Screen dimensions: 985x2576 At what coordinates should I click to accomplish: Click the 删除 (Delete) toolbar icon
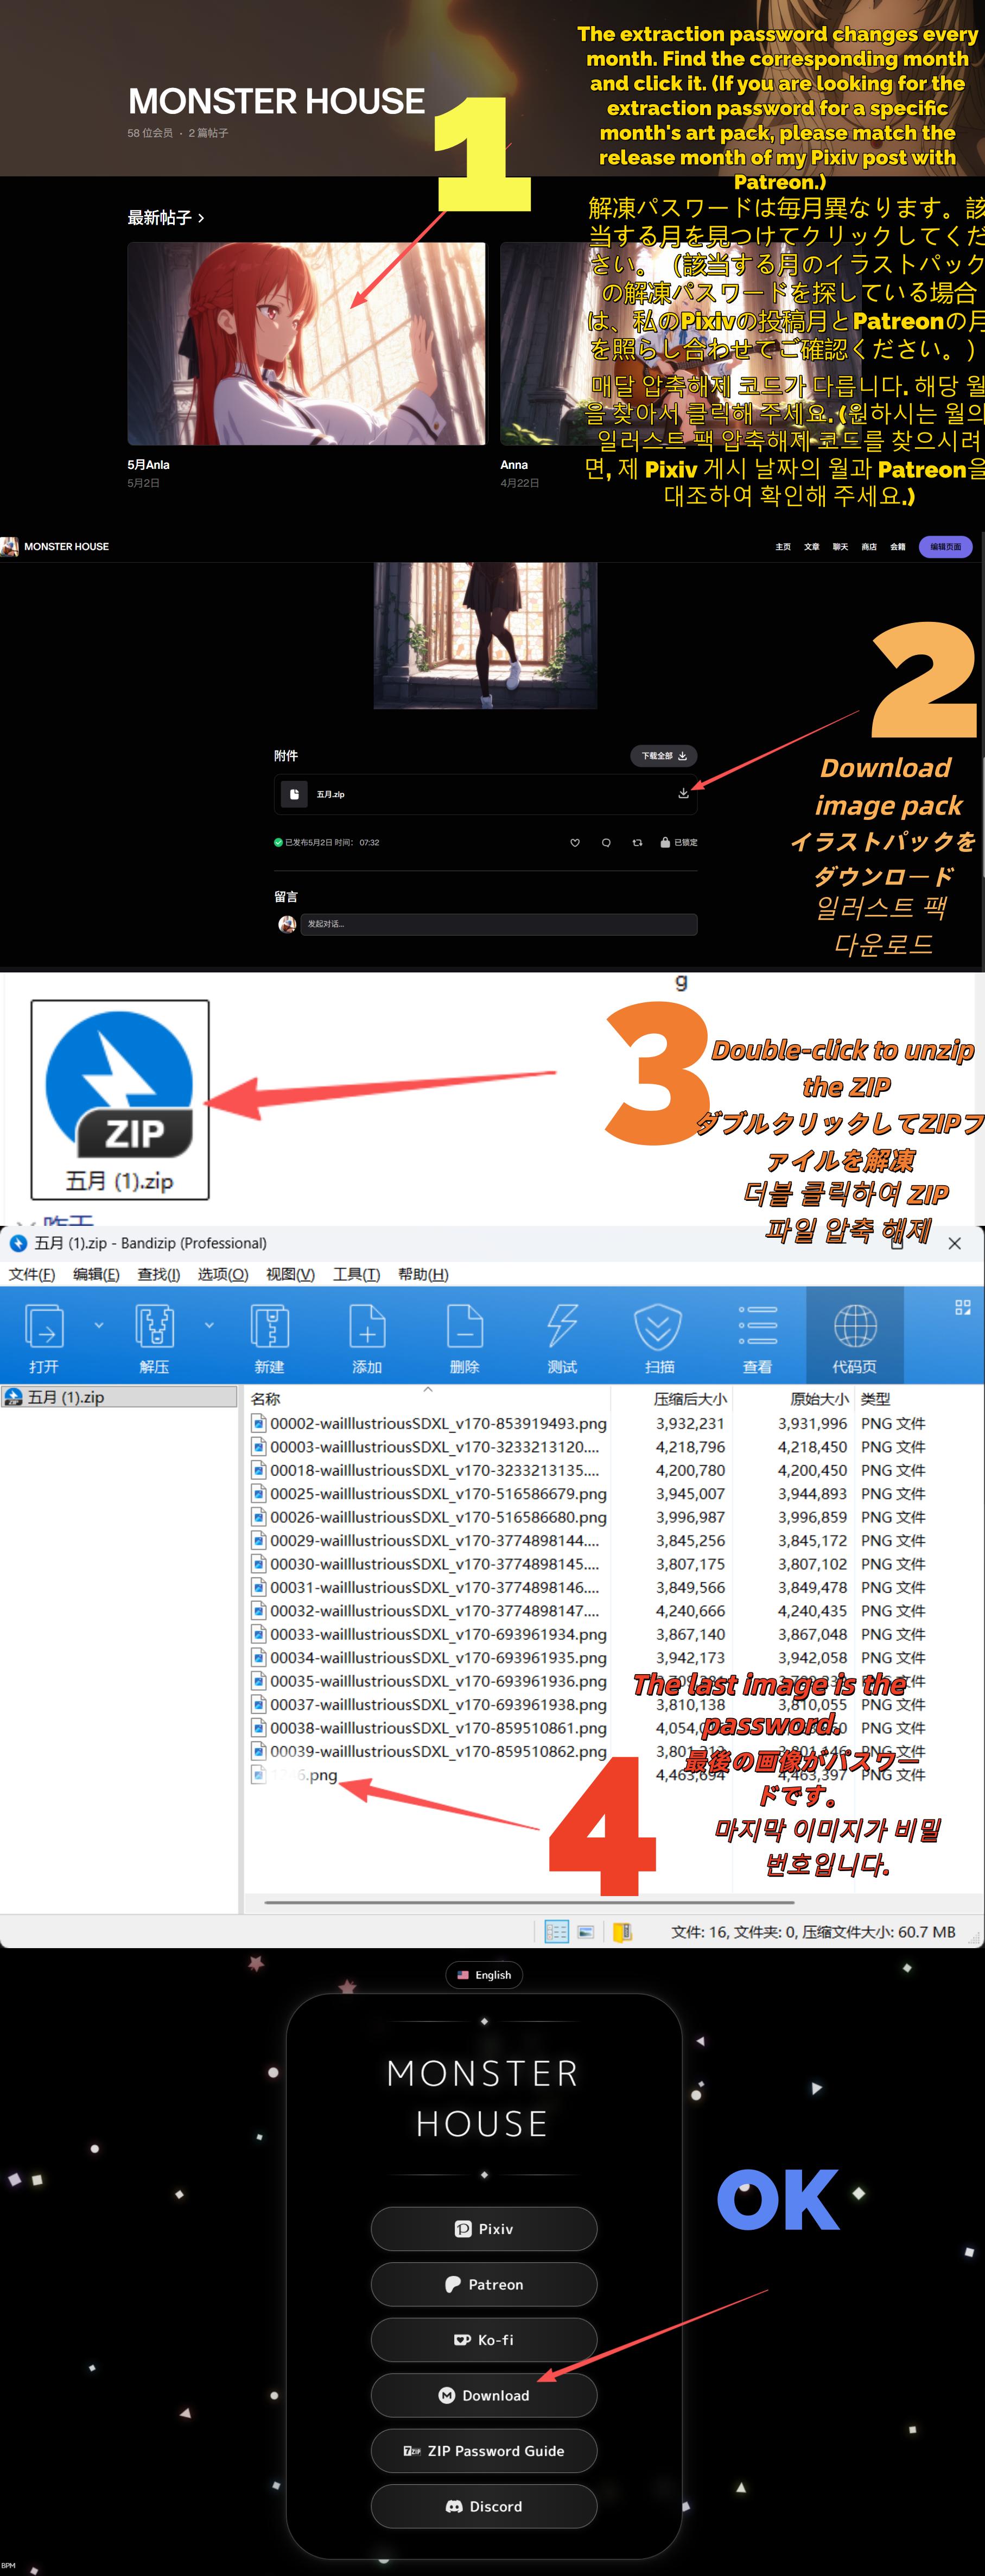click(465, 1327)
